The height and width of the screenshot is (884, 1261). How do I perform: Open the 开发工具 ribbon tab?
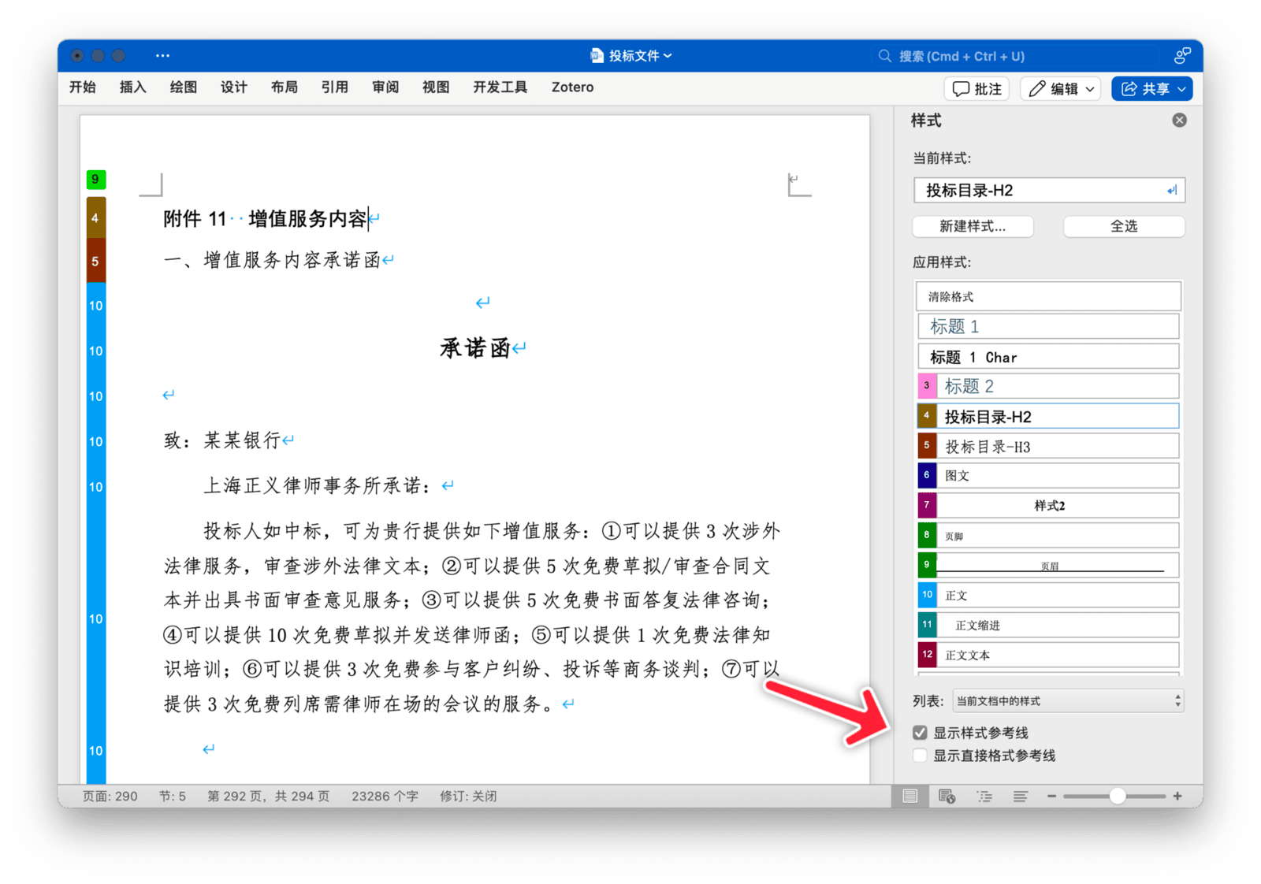coord(500,87)
